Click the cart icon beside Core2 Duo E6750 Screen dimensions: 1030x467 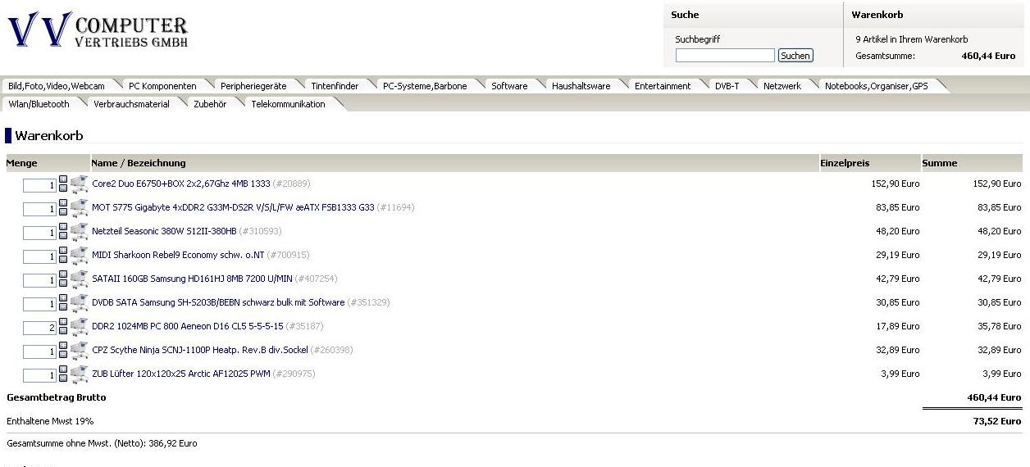80,184
